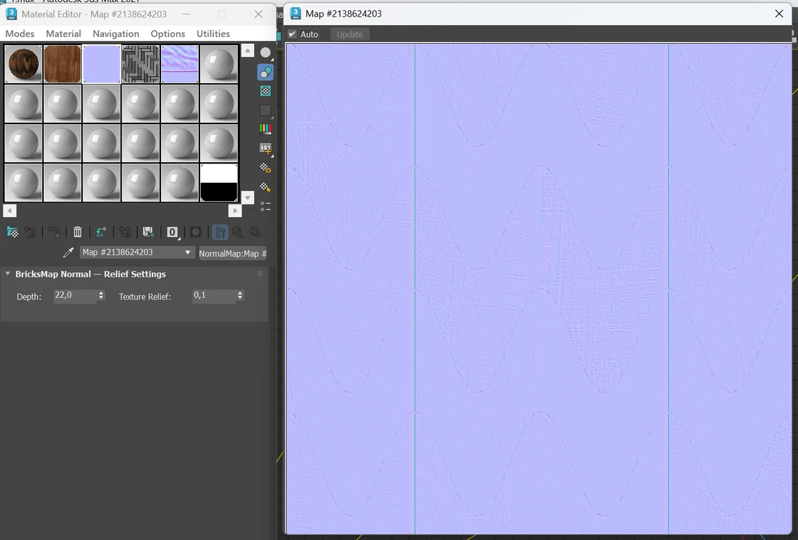Click the Depth spinner arrows
Image resolution: width=798 pixels, height=540 pixels.
point(101,296)
